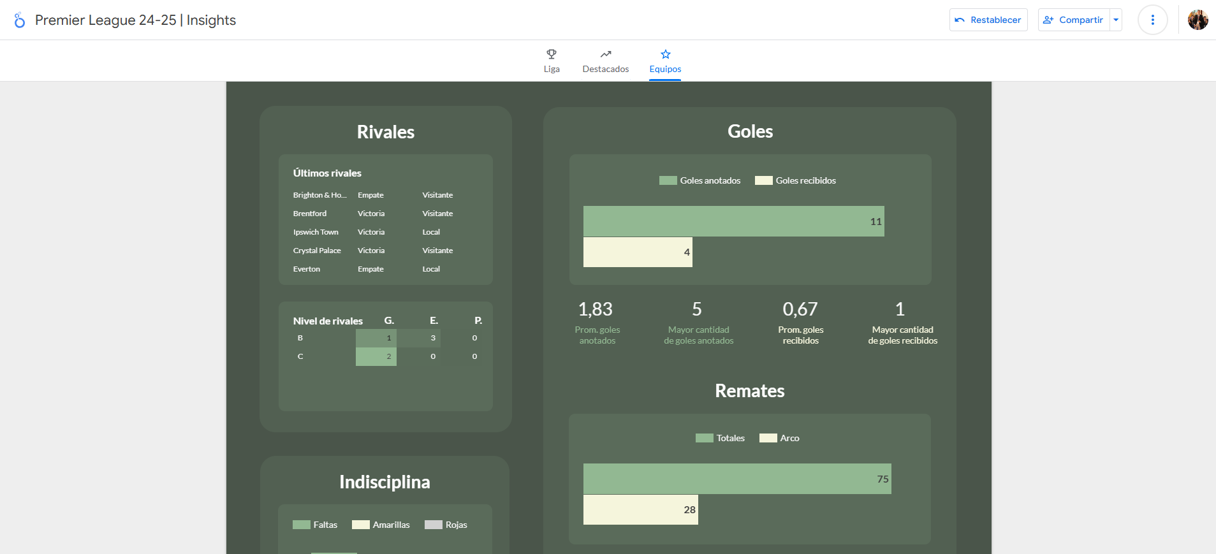Screen dimensions: 1216x554
Task: Select the Equipos star tab
Action: pyautogui.click(x=665, y=61)
